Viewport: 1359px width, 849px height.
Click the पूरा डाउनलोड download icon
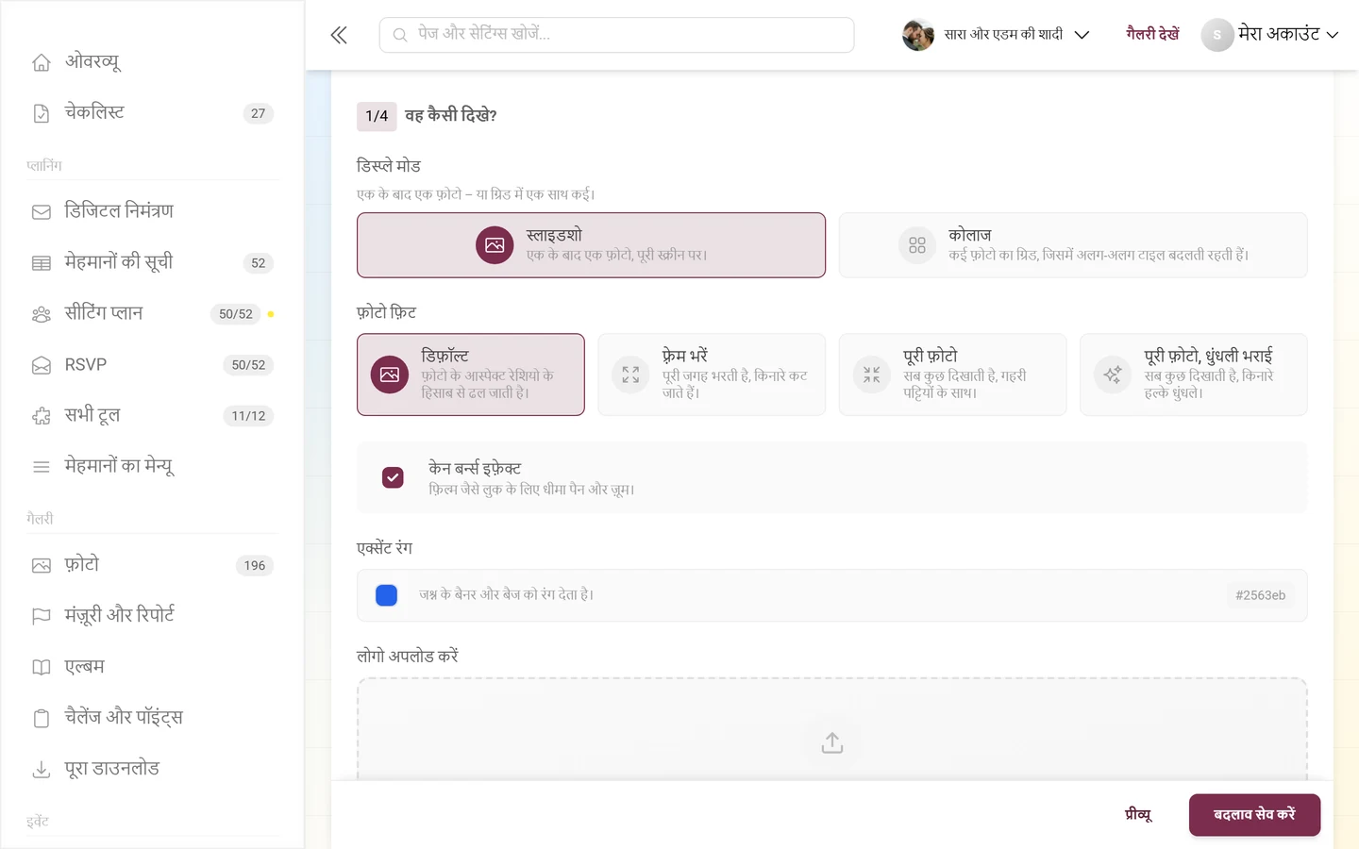(x=42, y=770)
